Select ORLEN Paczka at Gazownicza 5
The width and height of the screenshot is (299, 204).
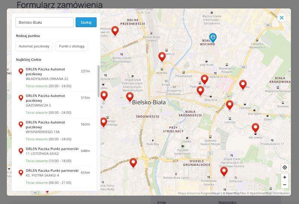pyautogui.click(x=54, y=104)
